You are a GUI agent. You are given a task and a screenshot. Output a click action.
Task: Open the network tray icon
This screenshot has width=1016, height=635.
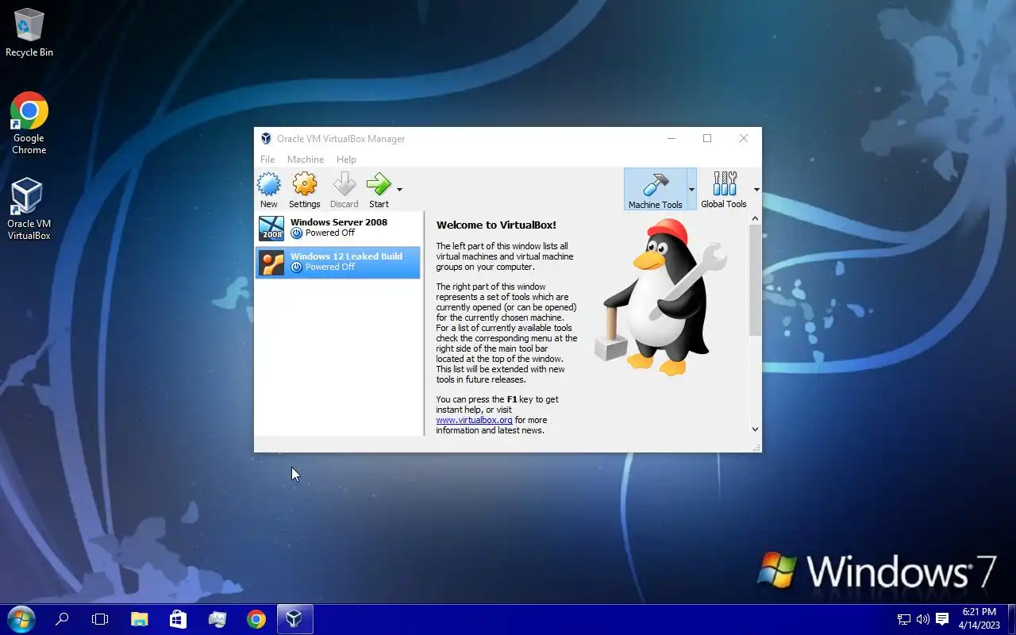tap(903, 619)
